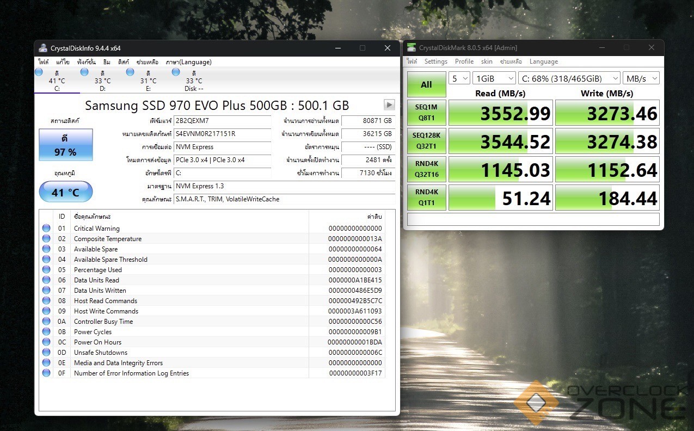The height and width of the screenshot is (431, 694).
Task: Click the firmware field 2B2QEXM7
Action: [x=222, y=121]
